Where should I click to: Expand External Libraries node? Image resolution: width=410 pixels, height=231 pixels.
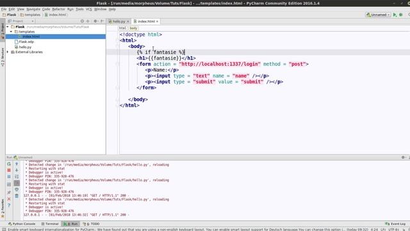click(x=8, y=52)
